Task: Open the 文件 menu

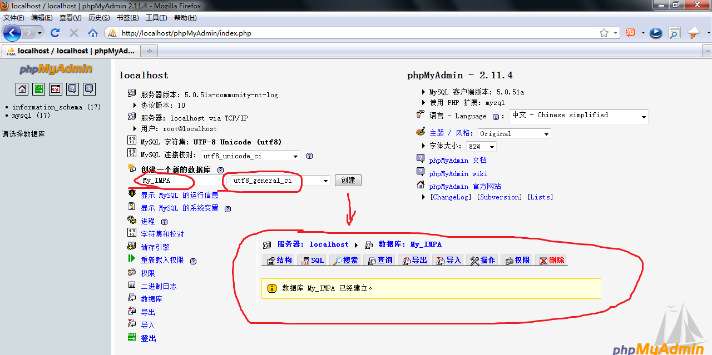Action: coord(14,18)
